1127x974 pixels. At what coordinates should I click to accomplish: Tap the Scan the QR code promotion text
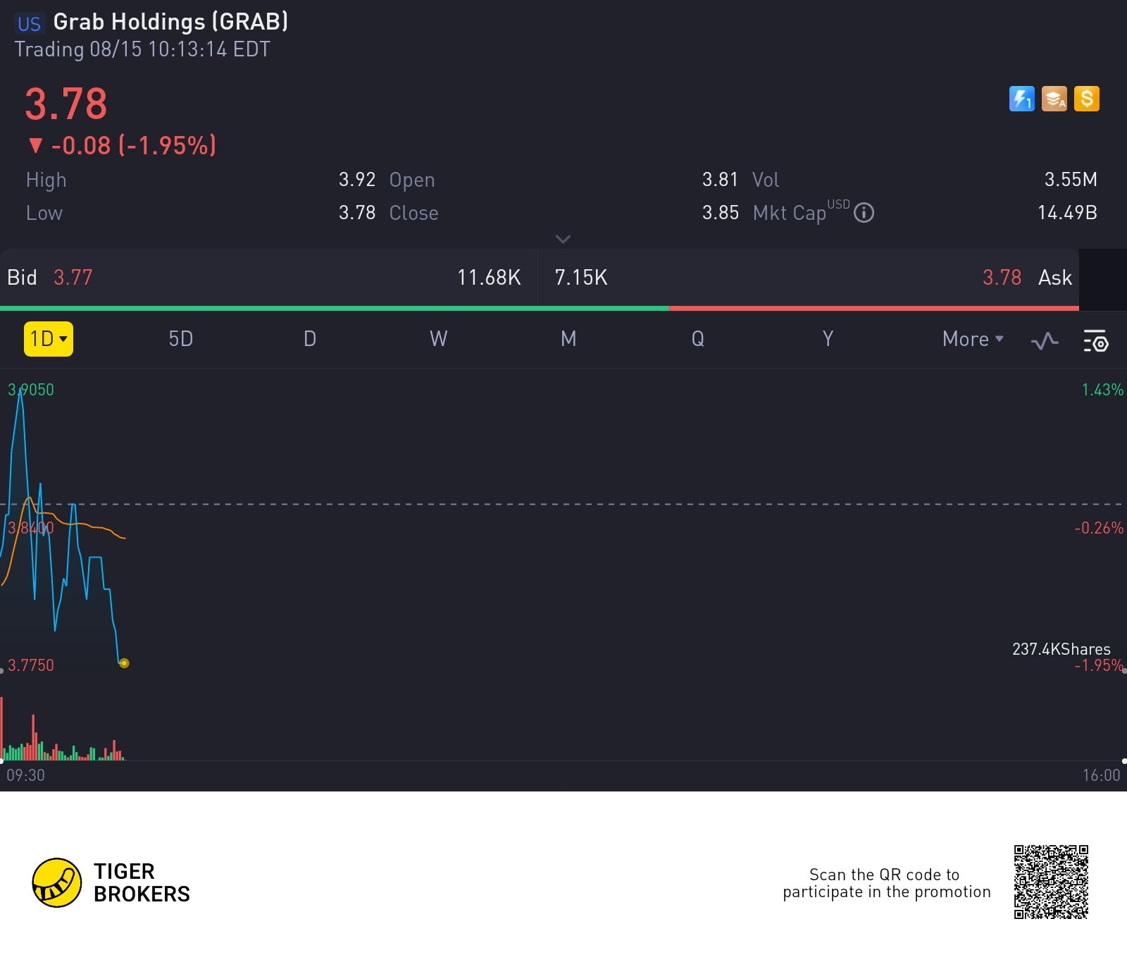pos(887,883)
